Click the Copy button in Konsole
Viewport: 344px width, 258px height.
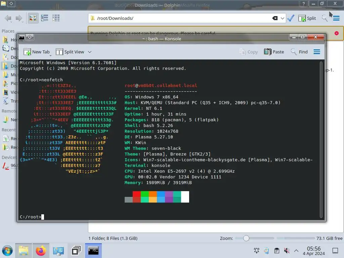pos(249,52)
